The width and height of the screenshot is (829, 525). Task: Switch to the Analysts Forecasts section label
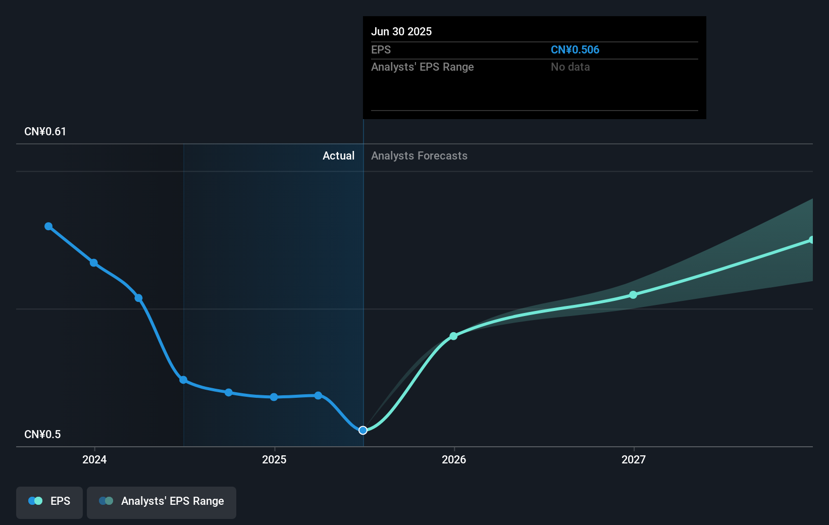pyautogui.click(x=419, y=155)
